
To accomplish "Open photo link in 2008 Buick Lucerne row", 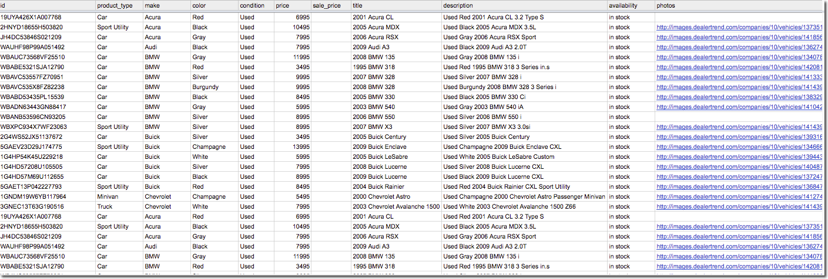I will click(739, 166).
